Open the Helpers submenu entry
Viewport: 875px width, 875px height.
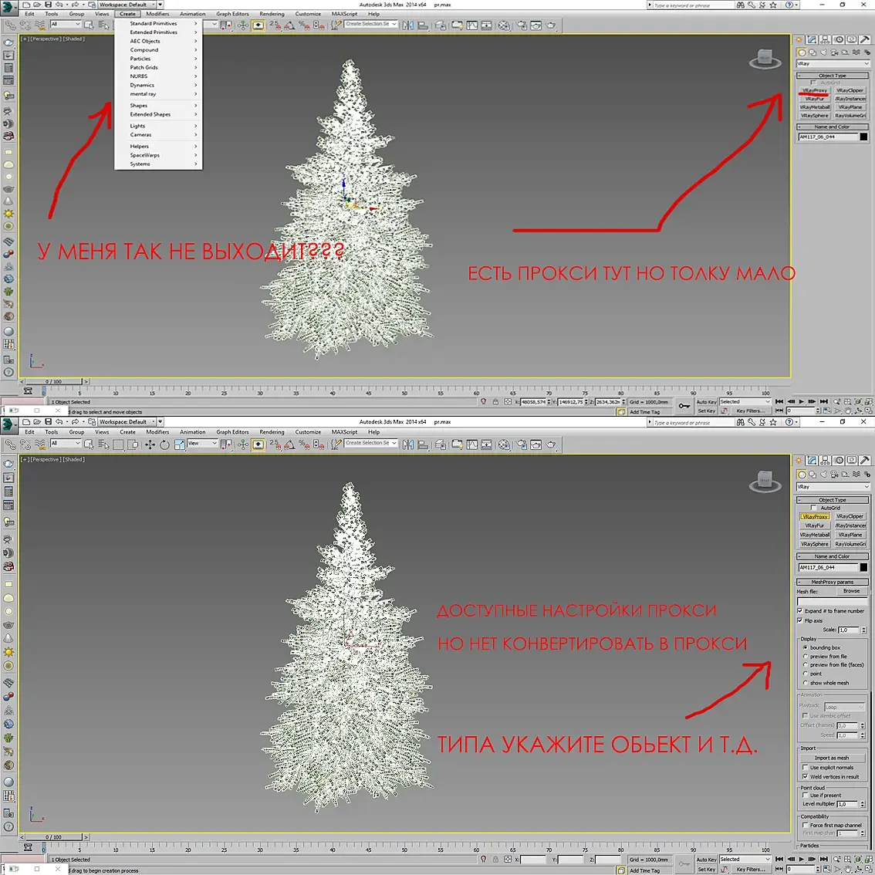coord(158,146)
